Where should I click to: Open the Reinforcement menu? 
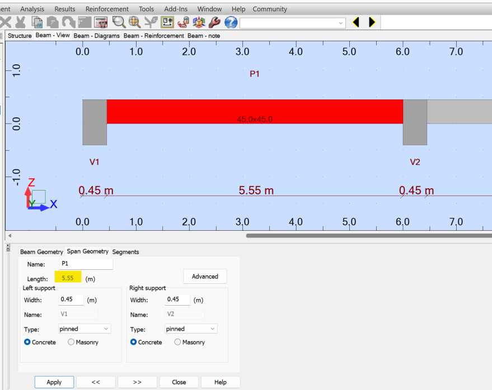(107, 9)
